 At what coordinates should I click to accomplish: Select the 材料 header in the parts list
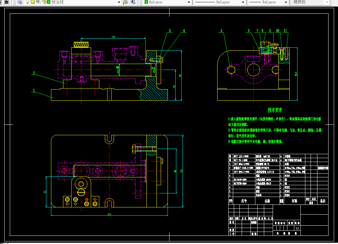pyautogui.click(x=294, y=201)
